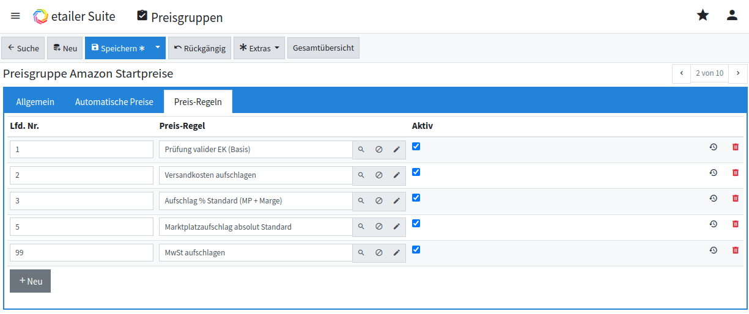
Task: Expand the Speichern dropdown arrow
Action: (x=157, y=48)
